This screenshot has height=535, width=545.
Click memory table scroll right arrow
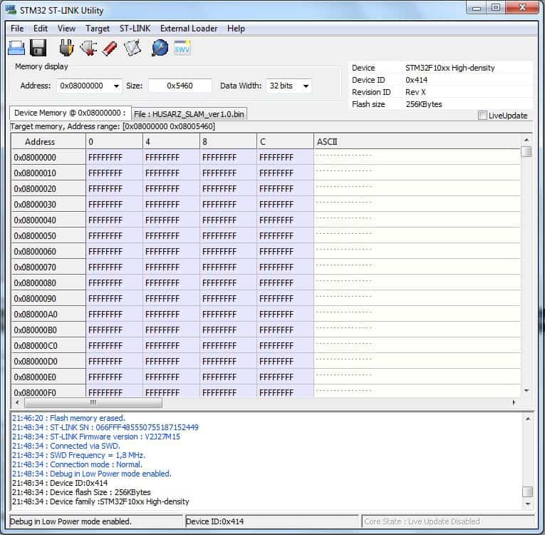[x=514, y=402]
